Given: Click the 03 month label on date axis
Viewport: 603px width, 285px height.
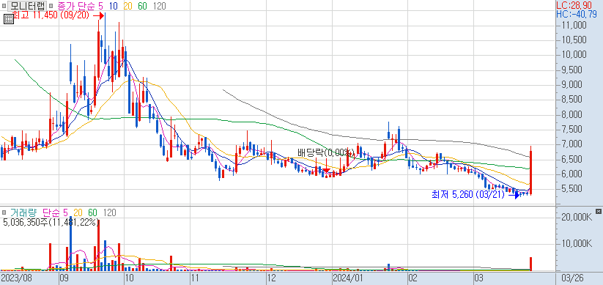Looking at the screenshot, I should click(478, 278).
